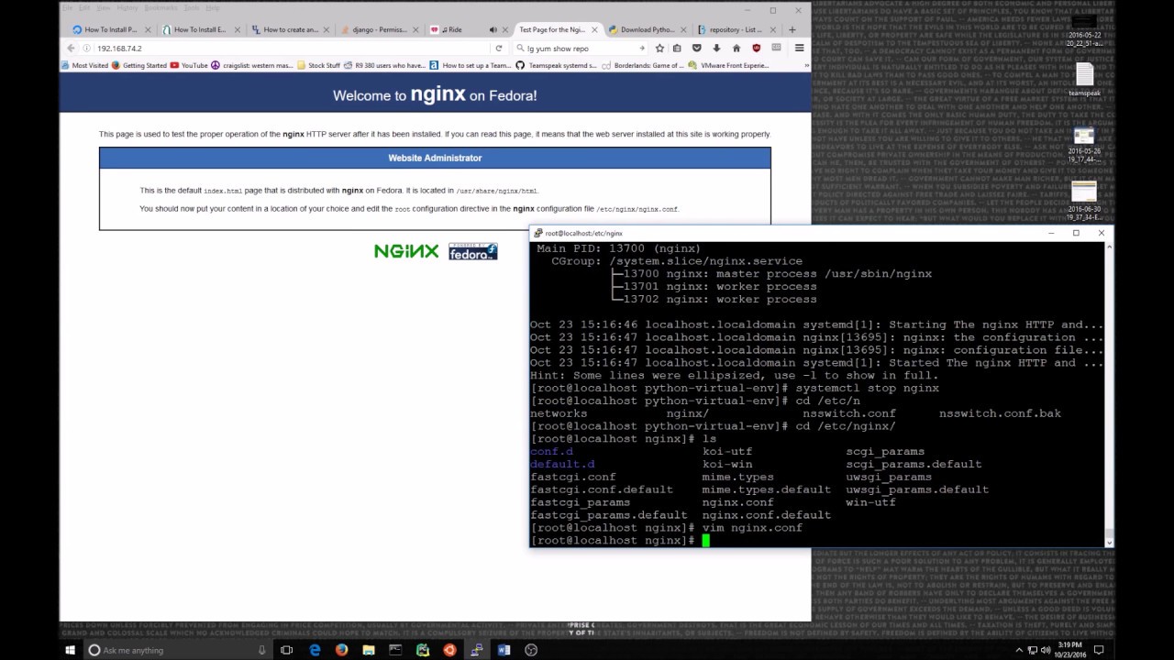This screenshot has height=660, width=1174.
Task: Click the uBlock shield icon in Firefox
Action: click(757, 48)
